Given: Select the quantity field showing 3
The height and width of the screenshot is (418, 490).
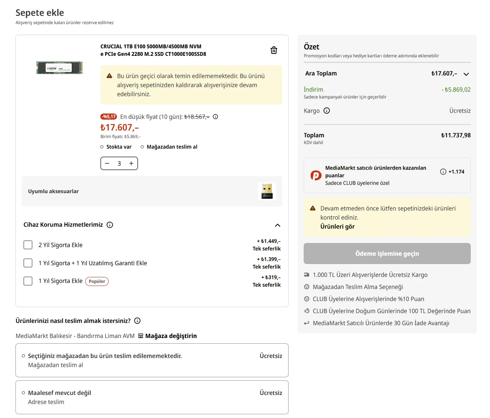Looking at the screenshot, I should (x=119, y=163).
